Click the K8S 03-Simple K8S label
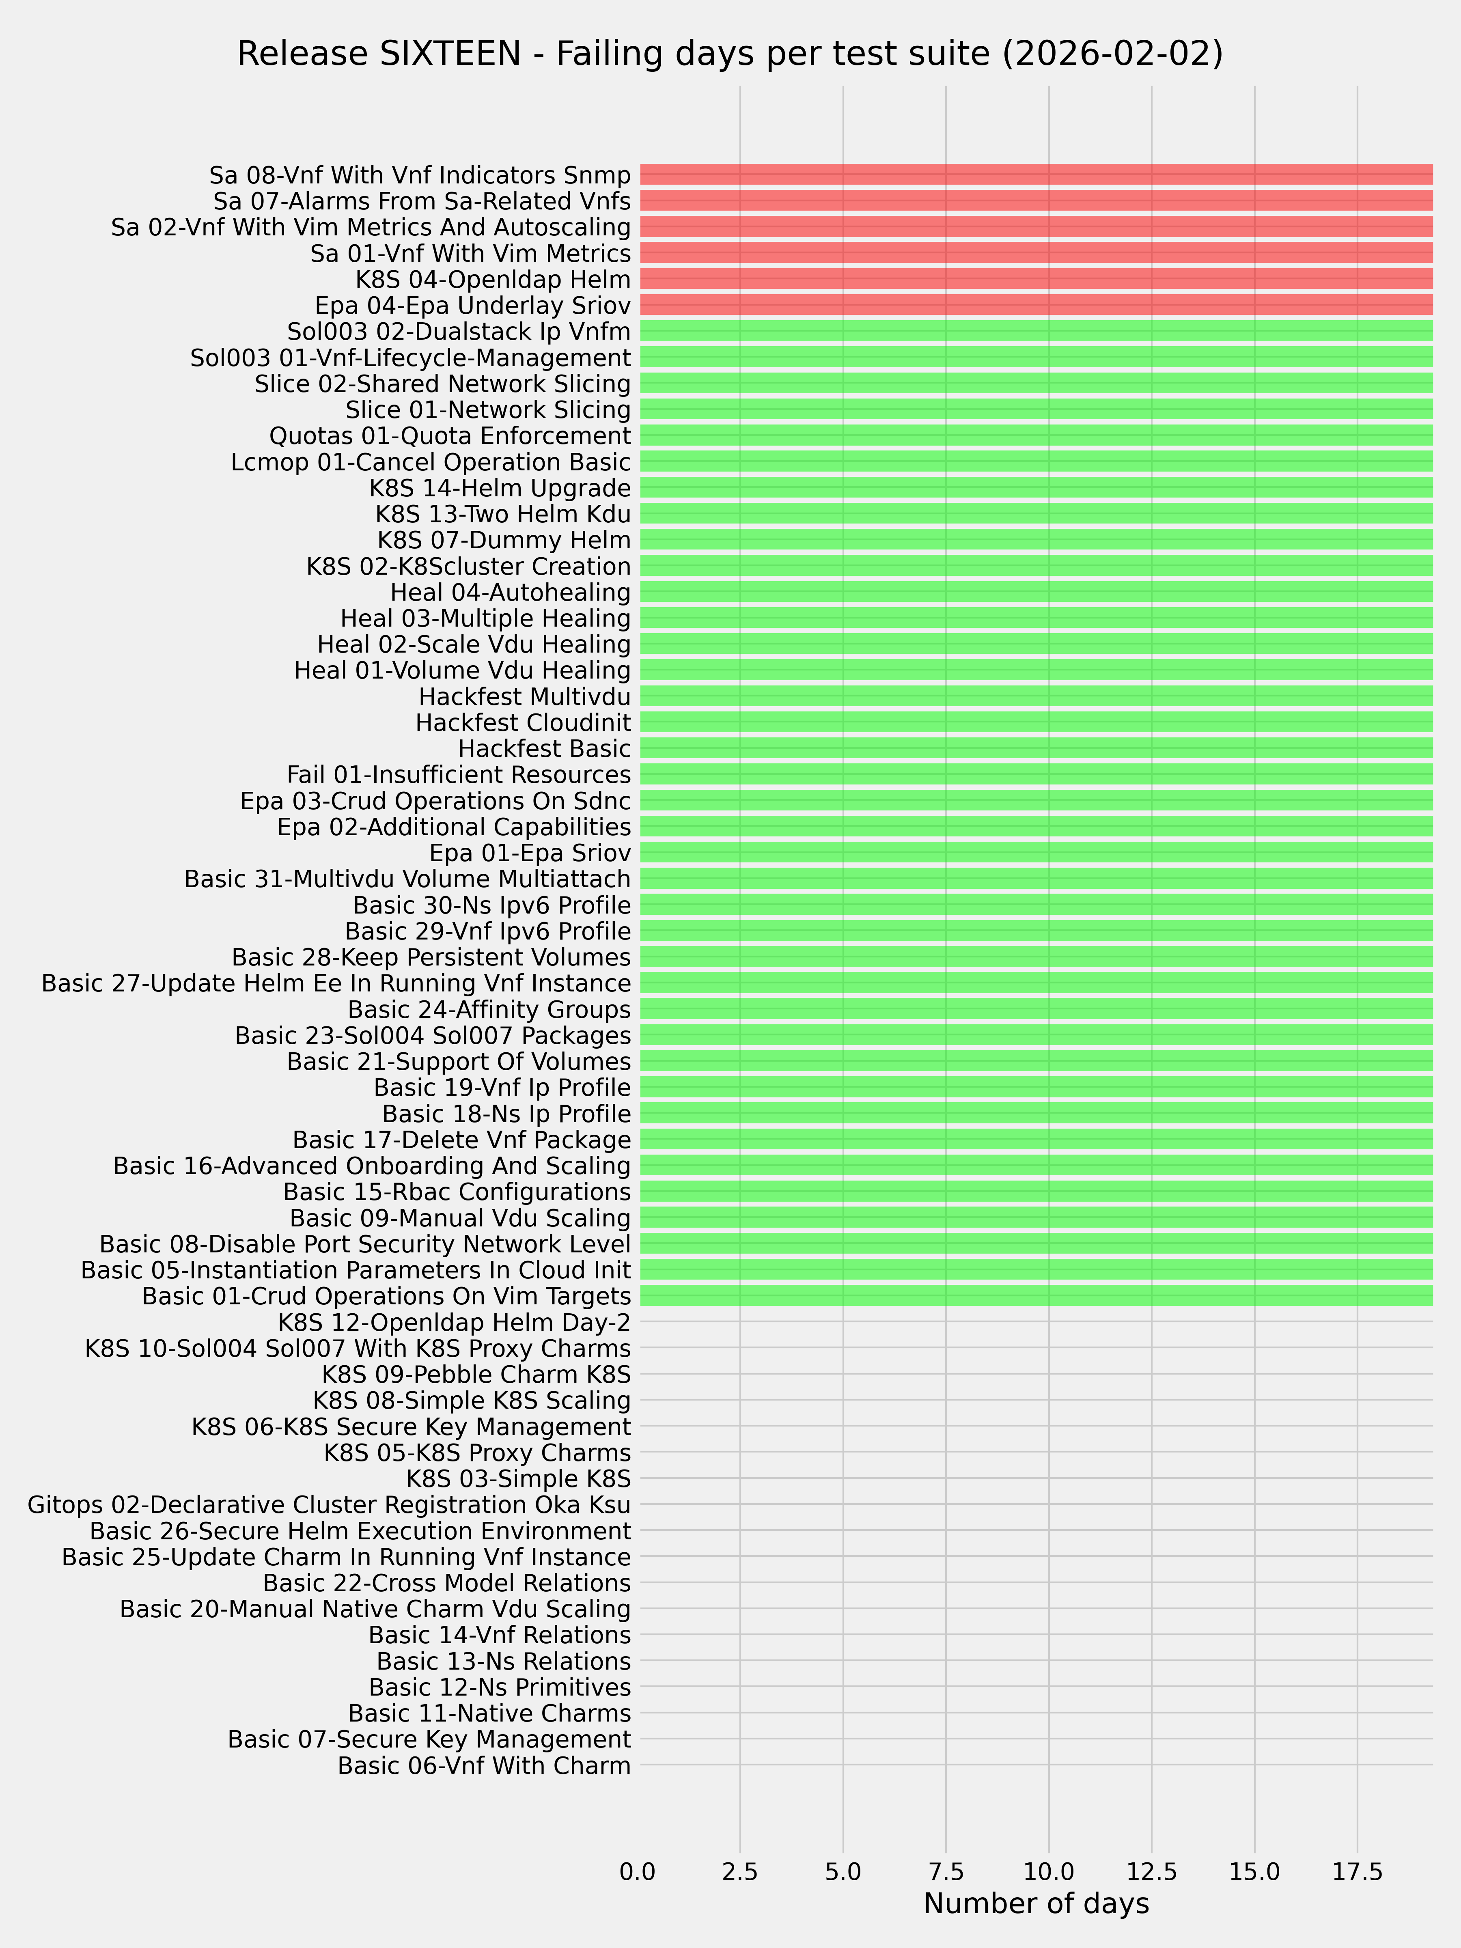Viewport: 1461px width, 1948px height. (x=519, y=1478)
